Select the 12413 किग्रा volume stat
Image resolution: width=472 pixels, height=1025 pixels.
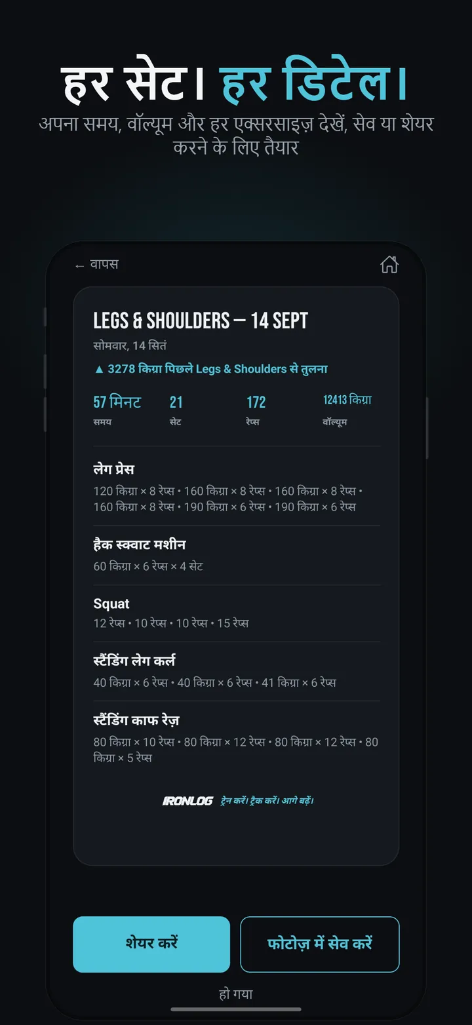[347, 410]
